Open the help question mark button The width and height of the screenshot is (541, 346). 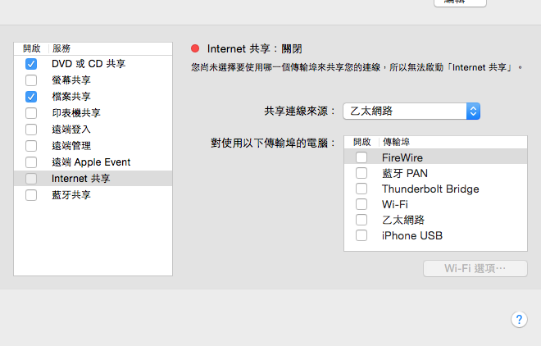[519, 320]
